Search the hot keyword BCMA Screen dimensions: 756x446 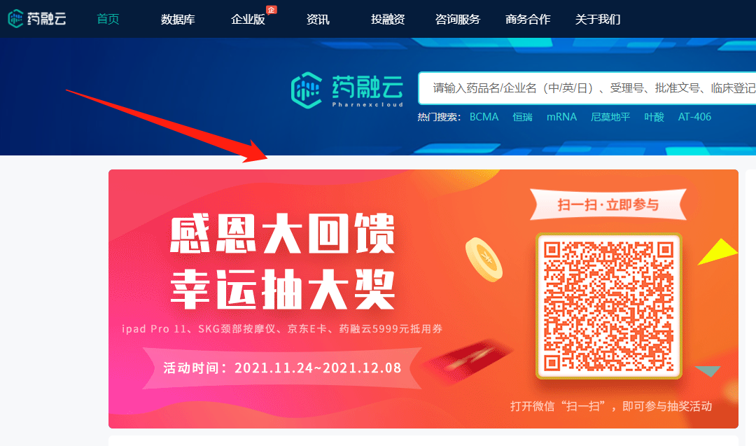point(484,117)
